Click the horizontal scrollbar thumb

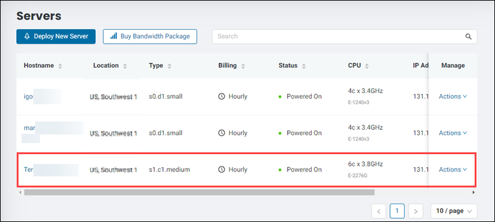click(x=199, y=192)
